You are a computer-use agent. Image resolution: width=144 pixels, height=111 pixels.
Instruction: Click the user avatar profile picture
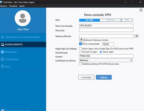coord(23,18)
